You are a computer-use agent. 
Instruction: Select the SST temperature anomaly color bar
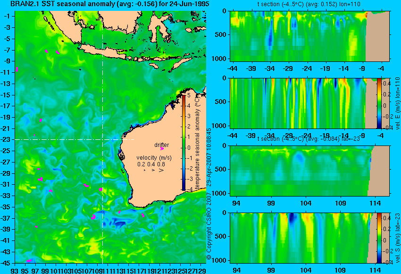click(184, 143)
